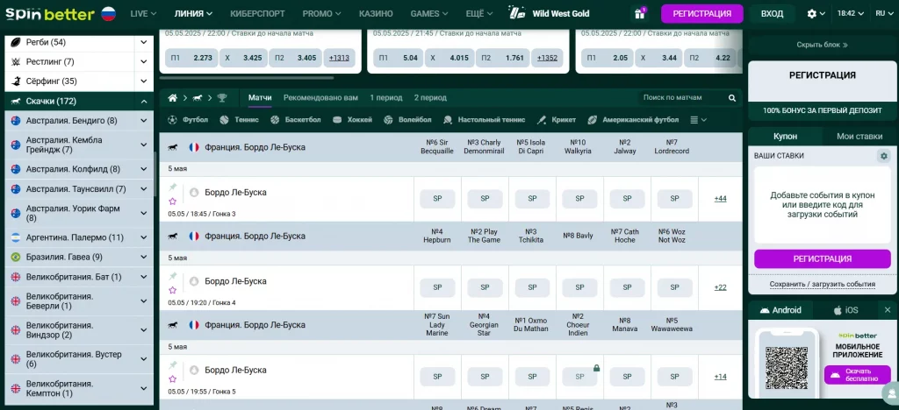Open +44 more markets for Гонка 3
Image resolution: width=899 pixels, height=410 pixels.
[720, 198]
